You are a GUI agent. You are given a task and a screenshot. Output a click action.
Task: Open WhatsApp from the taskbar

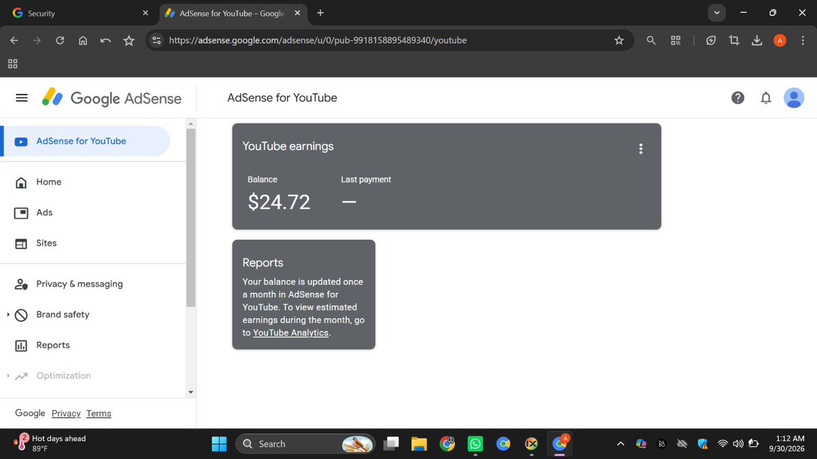(x=475, y=444)
